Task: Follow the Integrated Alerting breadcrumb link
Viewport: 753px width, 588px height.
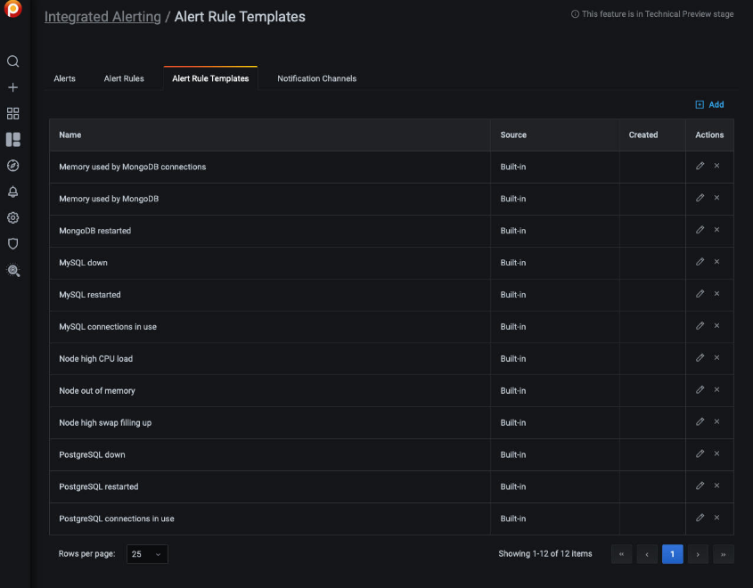Action: pos(102,16)
